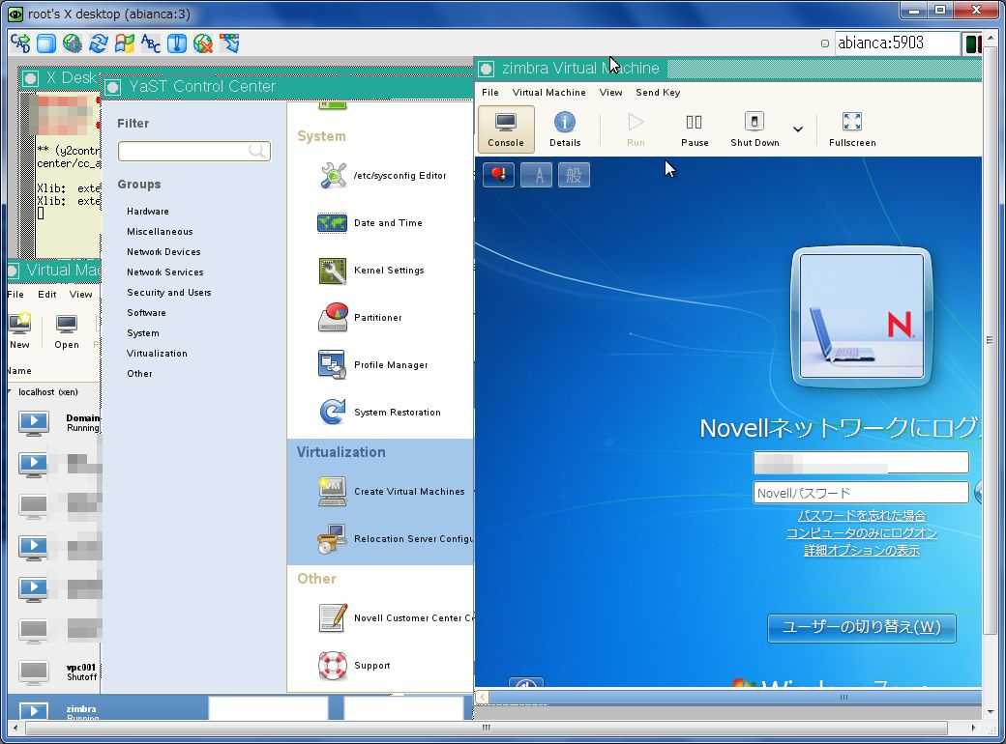Screen dimensions: 1006x744
Task: Click the ABC custom key icon
Action: click(151, 43)
